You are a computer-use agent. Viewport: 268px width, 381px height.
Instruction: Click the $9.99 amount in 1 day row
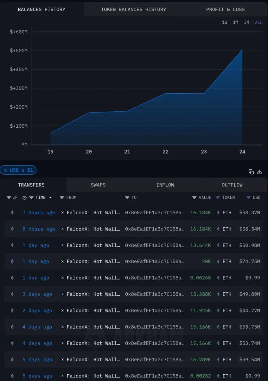(252, 278)
